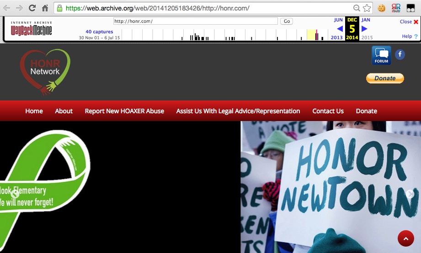Click the yellow PayPal Donate button

(x=385, y=78)
